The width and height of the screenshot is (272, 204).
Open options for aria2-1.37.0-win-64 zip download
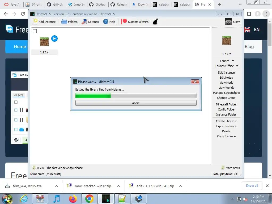[x=181, y=186]
